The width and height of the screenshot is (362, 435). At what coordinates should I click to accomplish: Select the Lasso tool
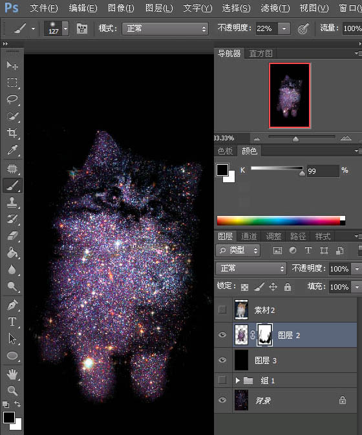(12, 100)
